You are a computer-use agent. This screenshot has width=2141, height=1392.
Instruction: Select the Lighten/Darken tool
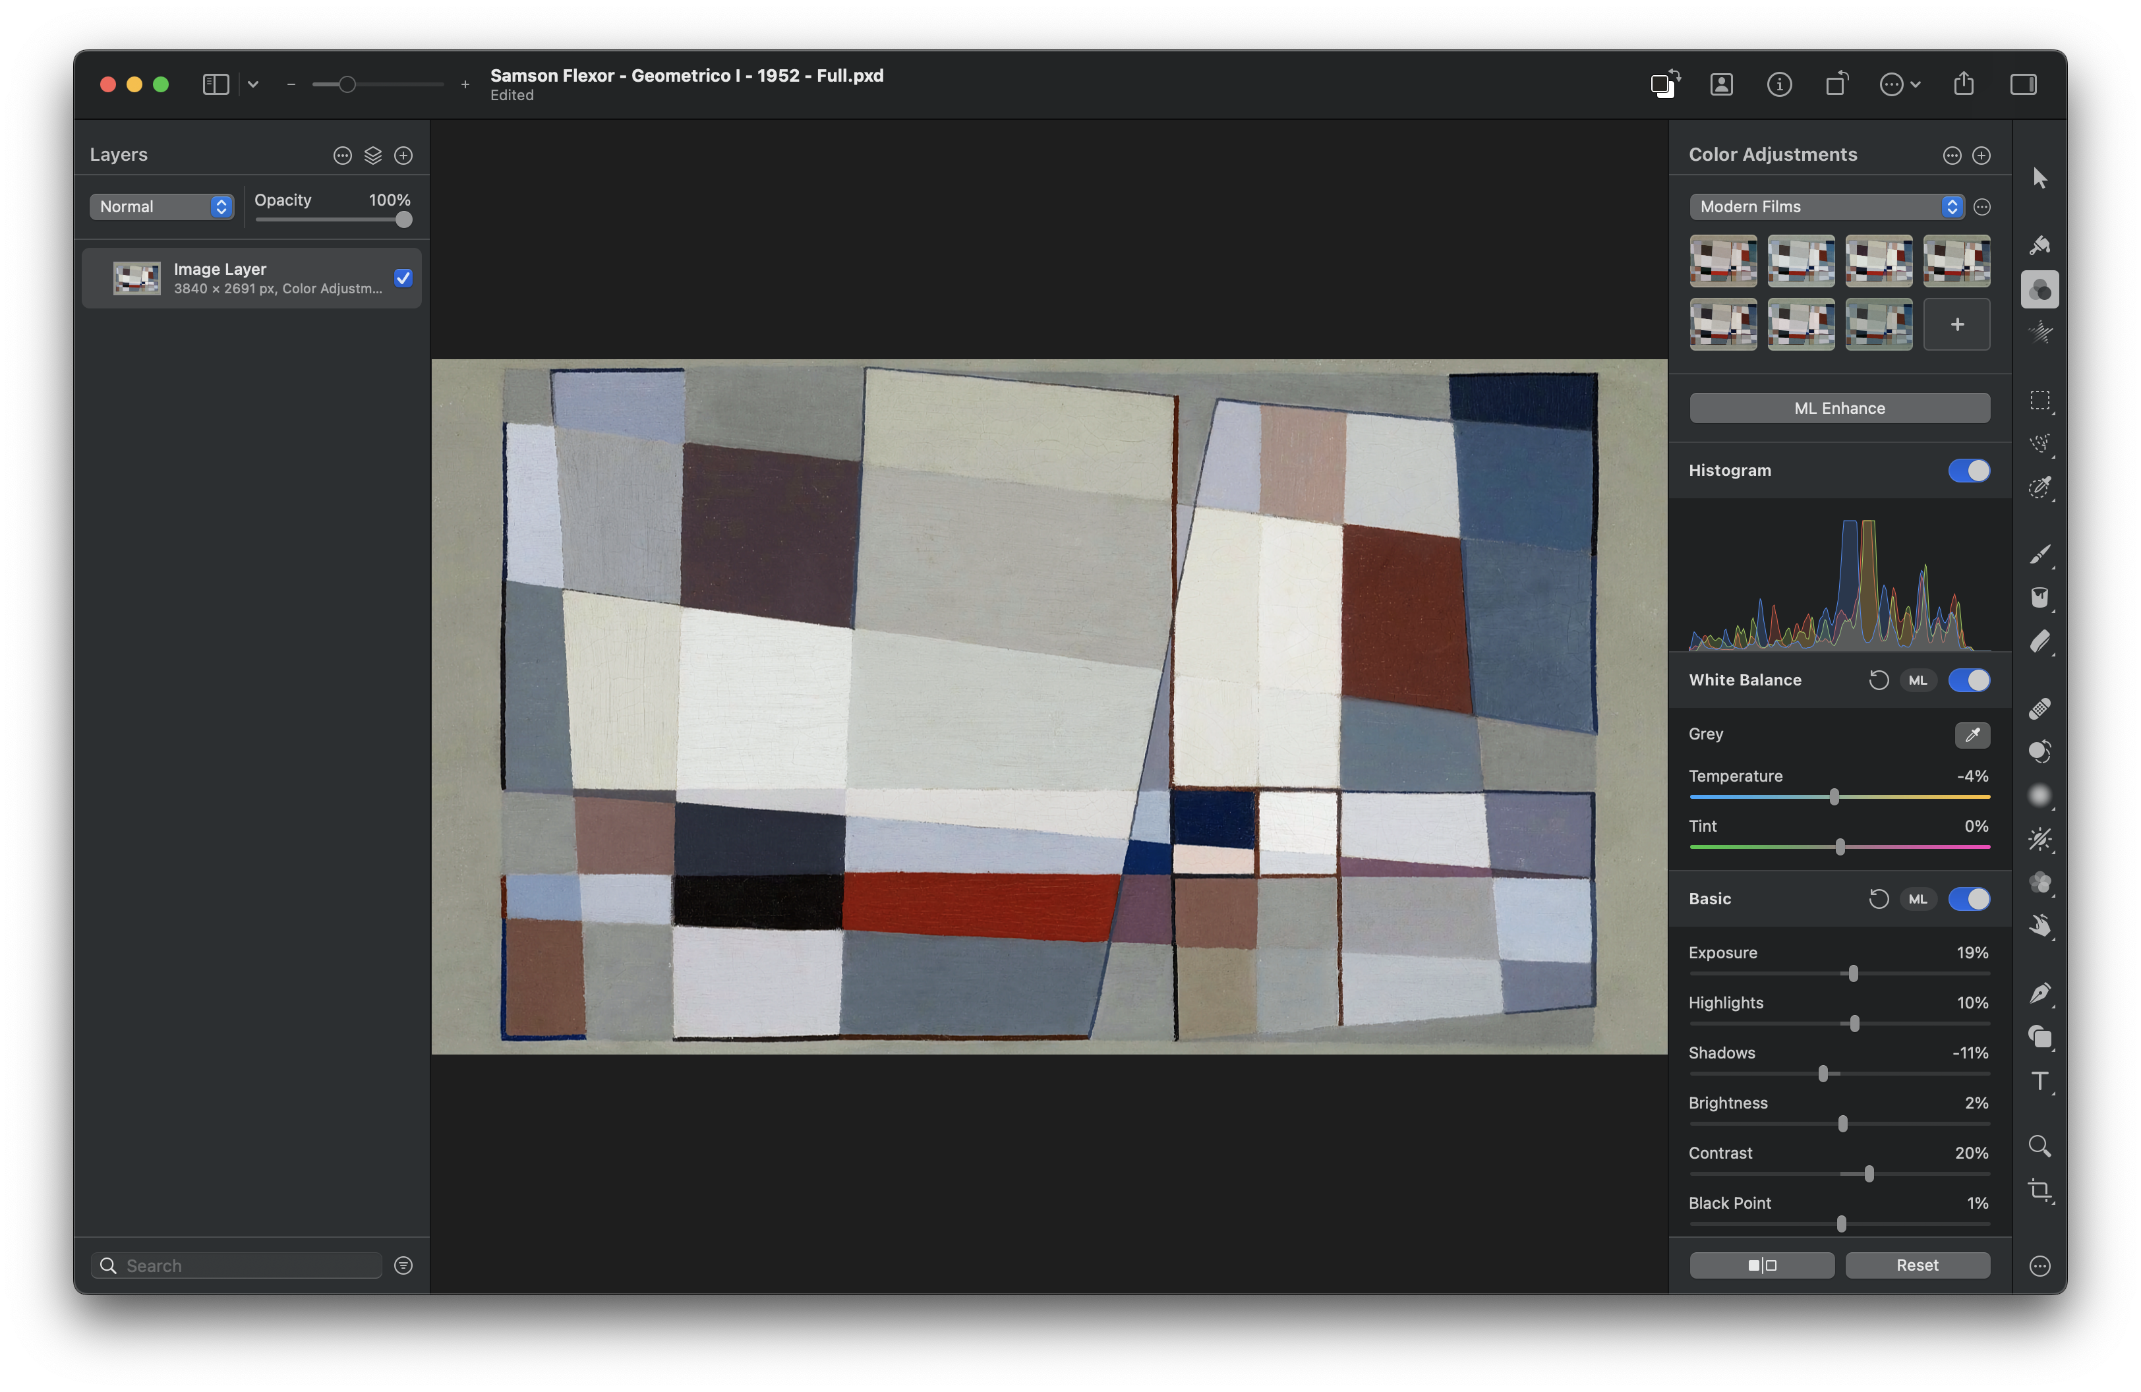point(2039,840)
